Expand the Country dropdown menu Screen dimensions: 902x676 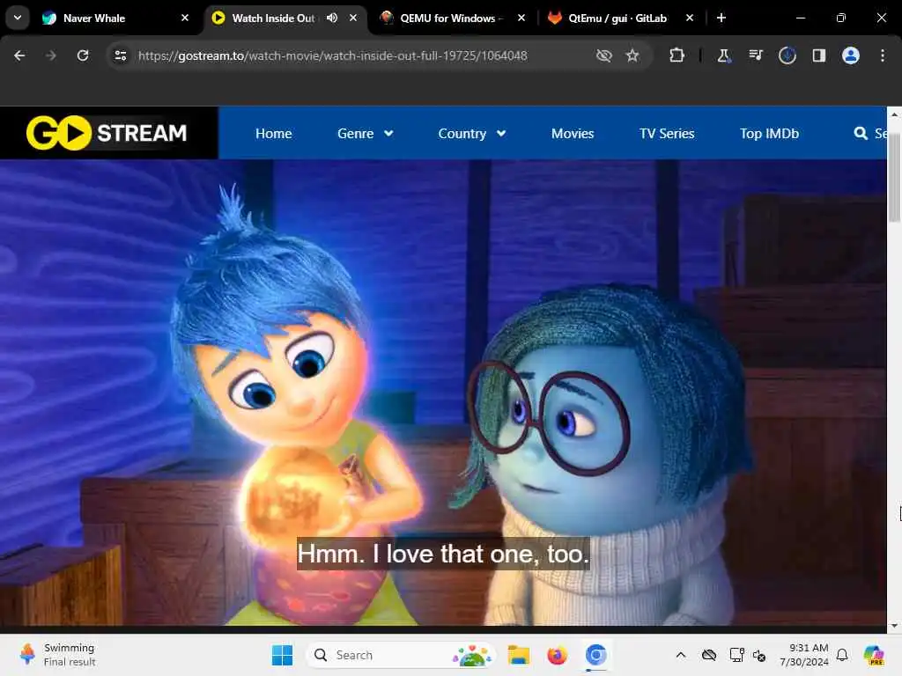(472, 134)
